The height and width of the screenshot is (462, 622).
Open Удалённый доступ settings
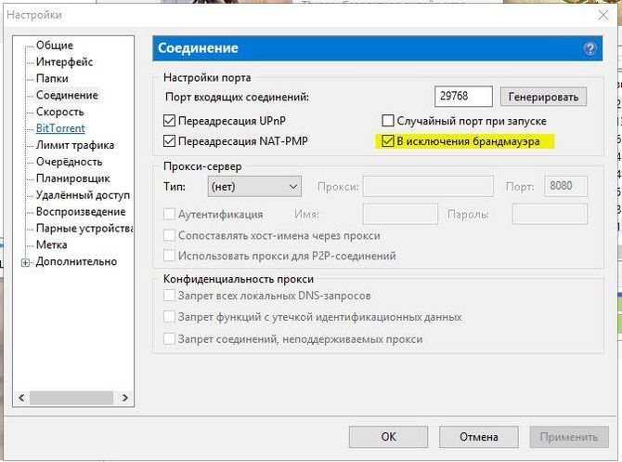click(83, 195)
